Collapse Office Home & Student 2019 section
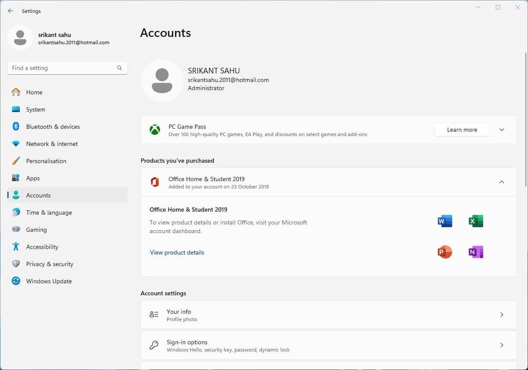 coord(501,182)
